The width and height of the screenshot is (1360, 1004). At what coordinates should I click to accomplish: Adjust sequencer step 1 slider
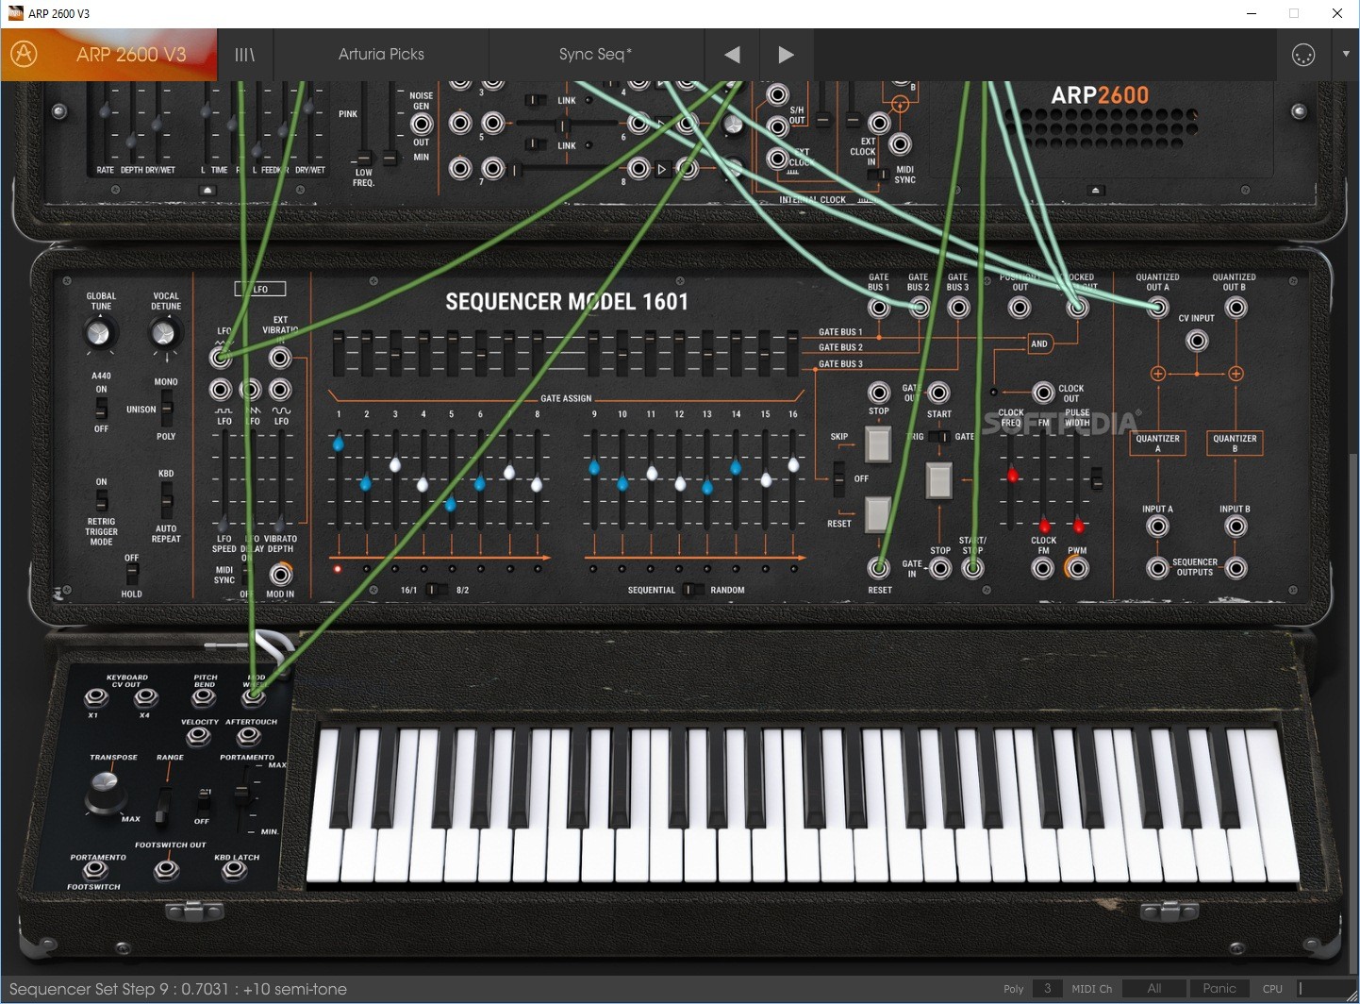tap(338, 443)
